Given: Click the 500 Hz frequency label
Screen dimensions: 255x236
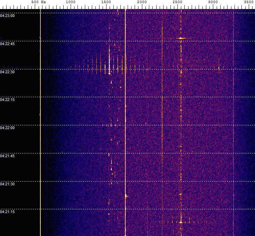Looking at the screenshot, I should (x=39, y=2).
